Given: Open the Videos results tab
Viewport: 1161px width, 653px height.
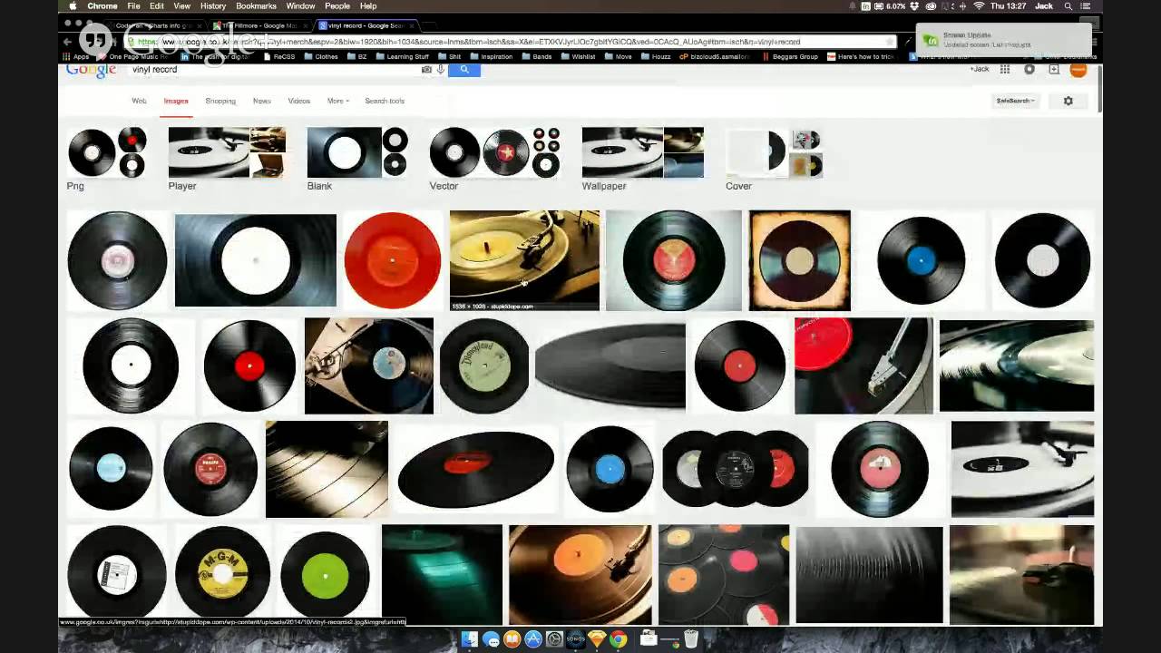Looking at the screenshot, I should point(299,101).
